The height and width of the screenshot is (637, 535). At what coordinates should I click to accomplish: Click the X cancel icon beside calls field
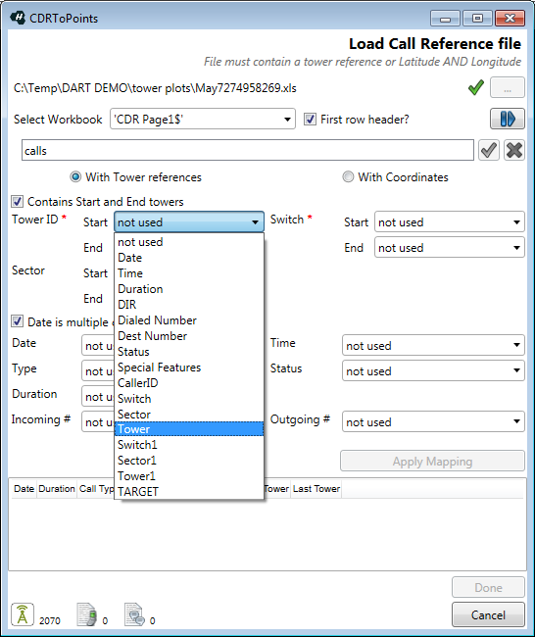(x=513, y=150)
